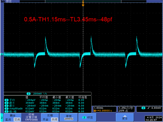Image resolution: width=163 pixels, height=122 pixels.
Task: Open the 带宽 20MHz bandwidth menu
Action: click(69, 117)
